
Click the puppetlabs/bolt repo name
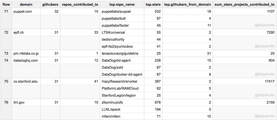(x=114, y=19)
